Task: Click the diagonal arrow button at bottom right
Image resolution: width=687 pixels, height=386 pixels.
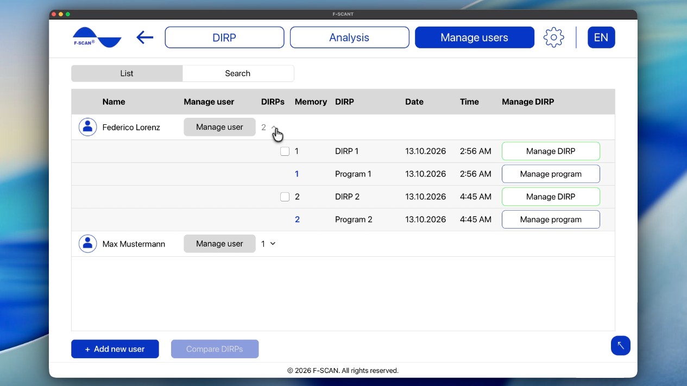Action: [x=620, y=345]
